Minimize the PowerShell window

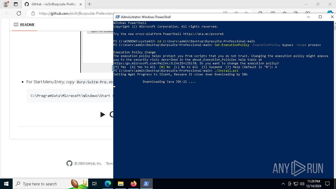click(x=308, y=17)
